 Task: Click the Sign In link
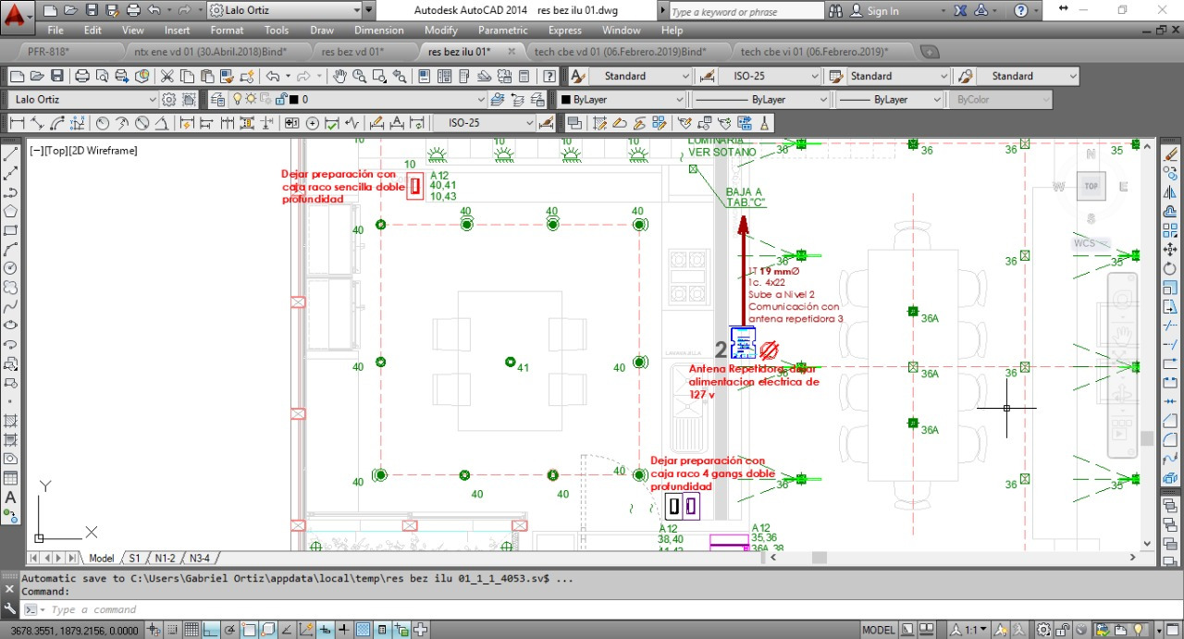[882, 11]
